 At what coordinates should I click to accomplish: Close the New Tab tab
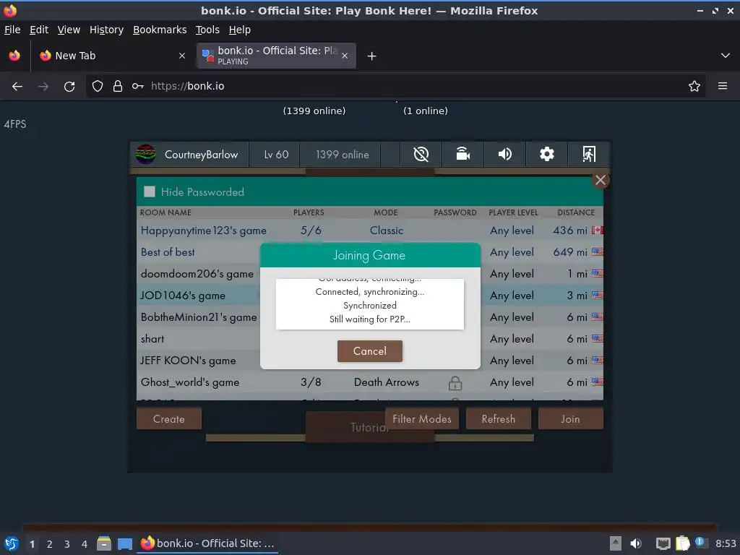tap(181, 56)
